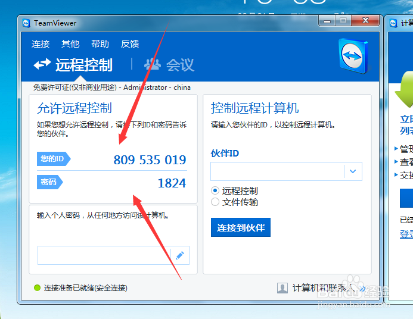413x319 pixels.
Task: Click the ID number 809 535 019
Action: (150, 159)
